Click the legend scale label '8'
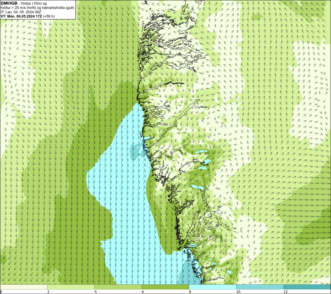The height and width of the screenshot is (294, 331). click(190, 292)
